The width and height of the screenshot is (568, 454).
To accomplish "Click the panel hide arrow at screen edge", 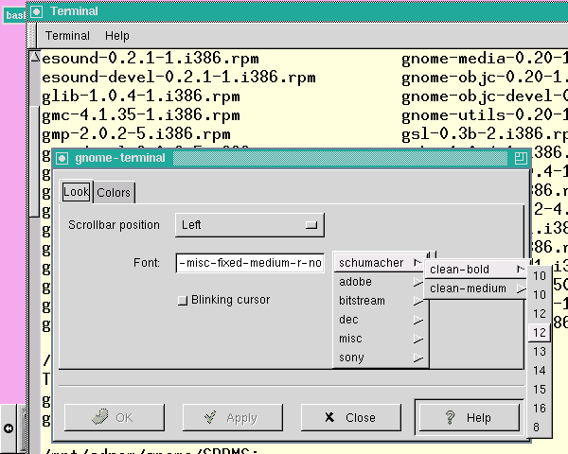I will (9, 428).
